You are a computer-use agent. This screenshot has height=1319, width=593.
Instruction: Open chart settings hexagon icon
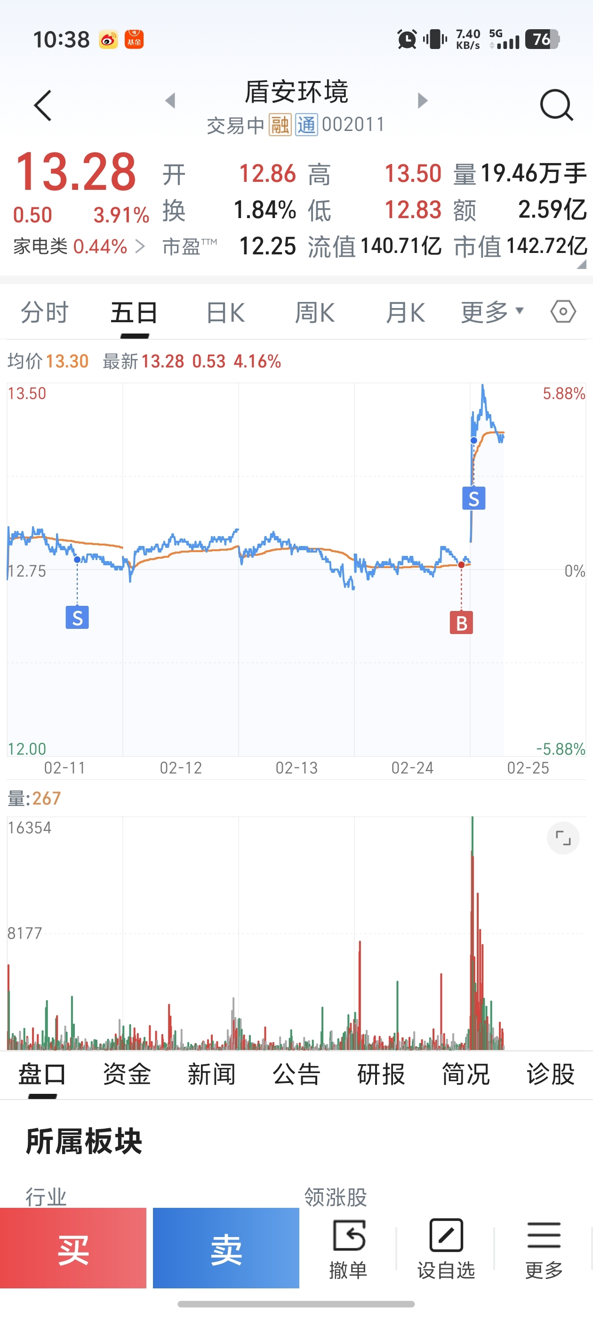tap(563, 311)
